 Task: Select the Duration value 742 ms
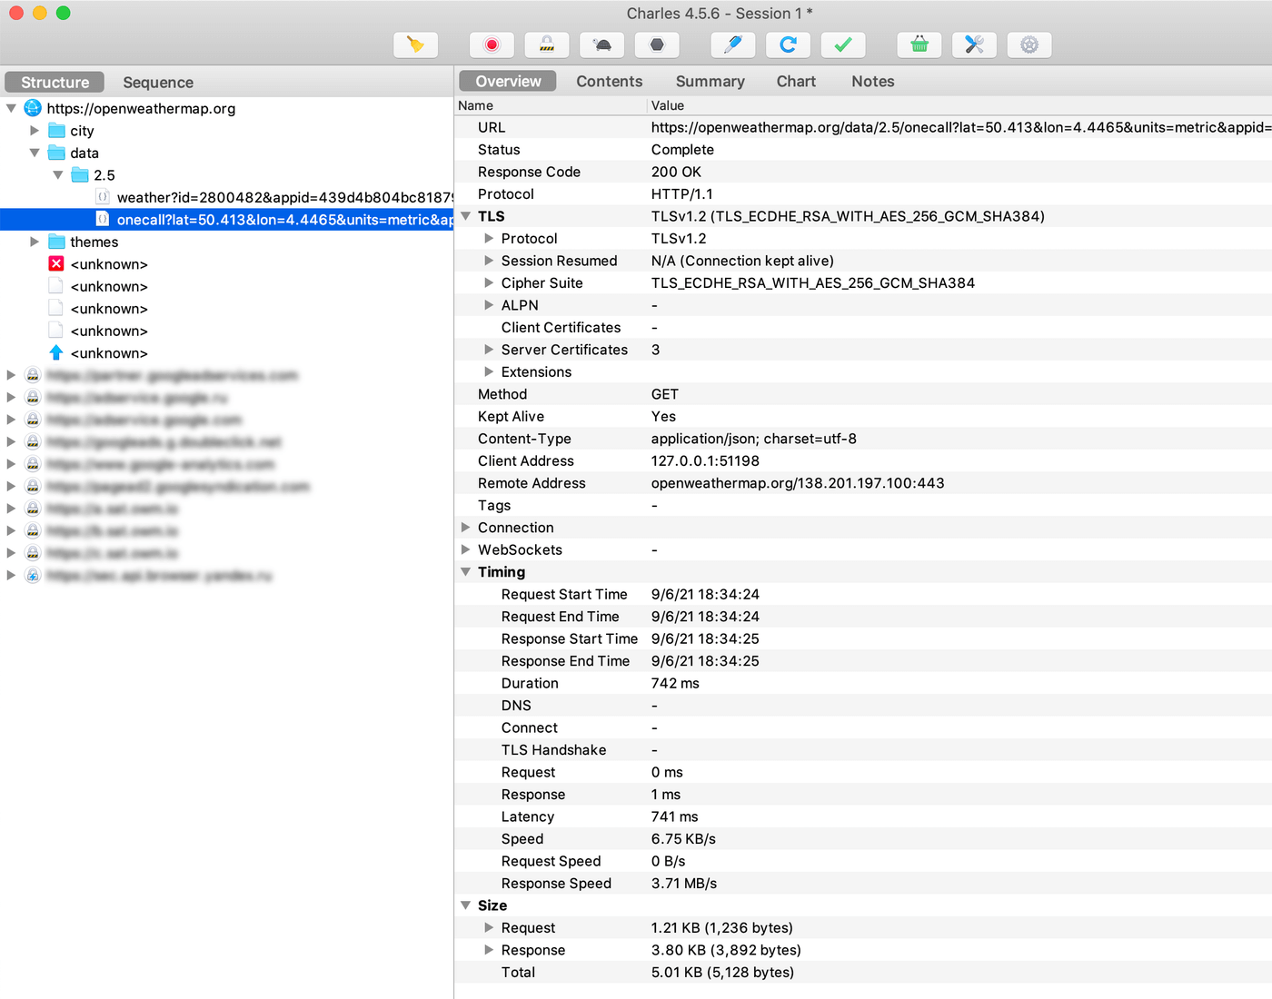(675, 683)
